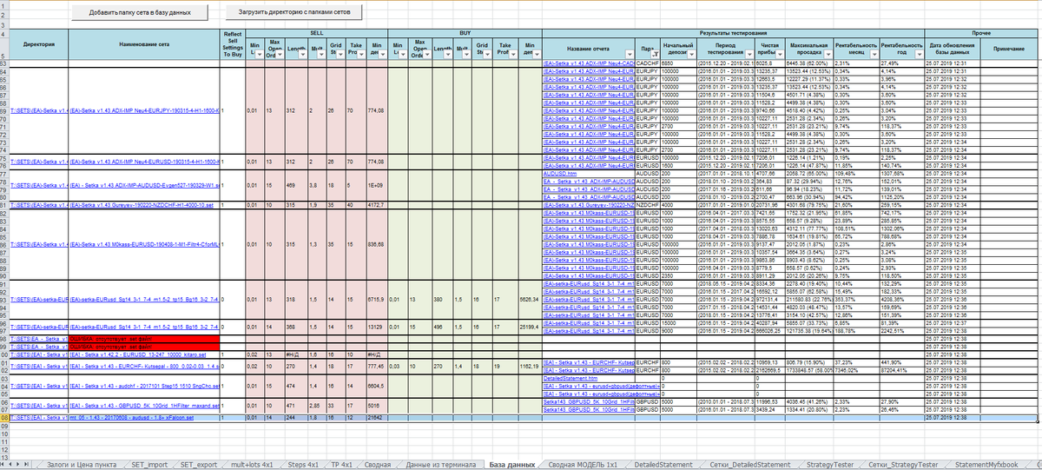Screen dimensions: 1042x470
Task: Open the active 'Пара' filter icon
Action: (655, 54)
